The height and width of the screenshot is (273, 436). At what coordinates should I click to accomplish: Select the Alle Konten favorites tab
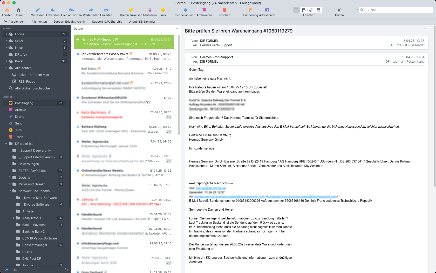39,22
